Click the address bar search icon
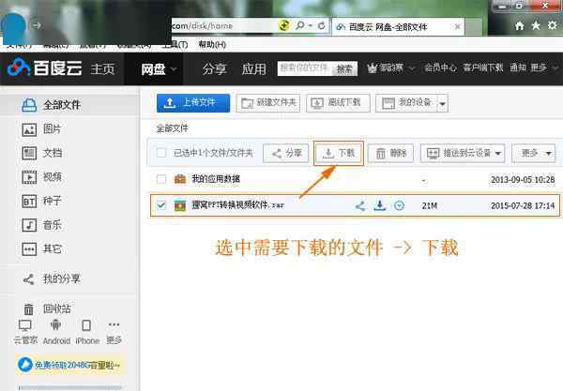Screen dimensions: 563x391 (x=300, y=25)
